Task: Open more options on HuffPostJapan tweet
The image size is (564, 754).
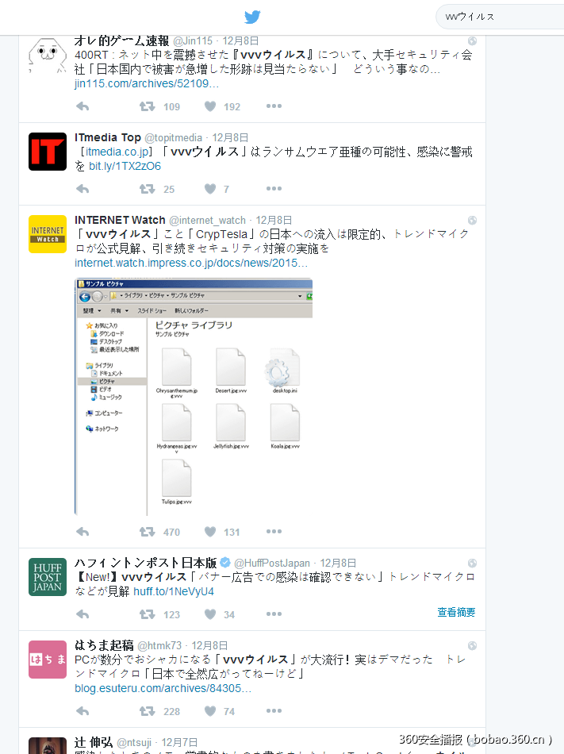Action: pos(274,614)
